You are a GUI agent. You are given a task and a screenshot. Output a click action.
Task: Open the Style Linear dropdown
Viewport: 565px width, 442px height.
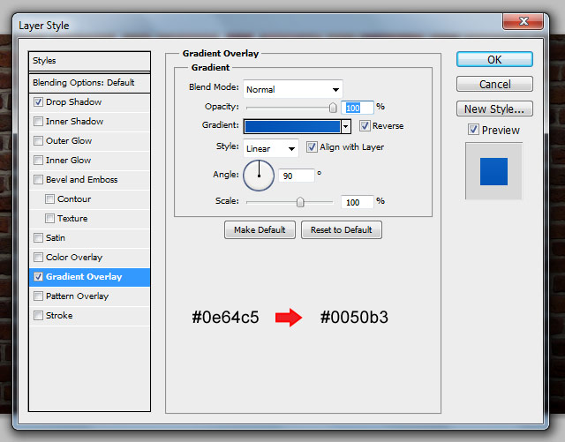click(271, 148)
